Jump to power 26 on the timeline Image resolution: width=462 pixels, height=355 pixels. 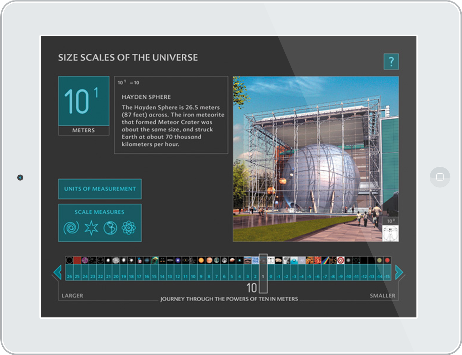[x=69, y=276]
